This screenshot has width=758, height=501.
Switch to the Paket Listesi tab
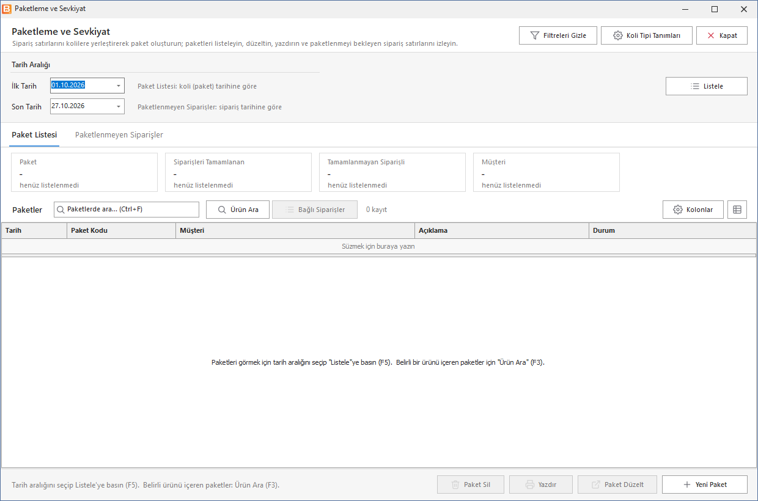click(34, 135)
